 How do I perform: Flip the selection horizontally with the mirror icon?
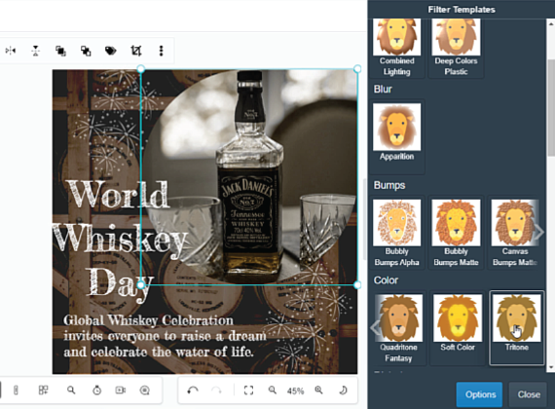(x=11, y=51)
